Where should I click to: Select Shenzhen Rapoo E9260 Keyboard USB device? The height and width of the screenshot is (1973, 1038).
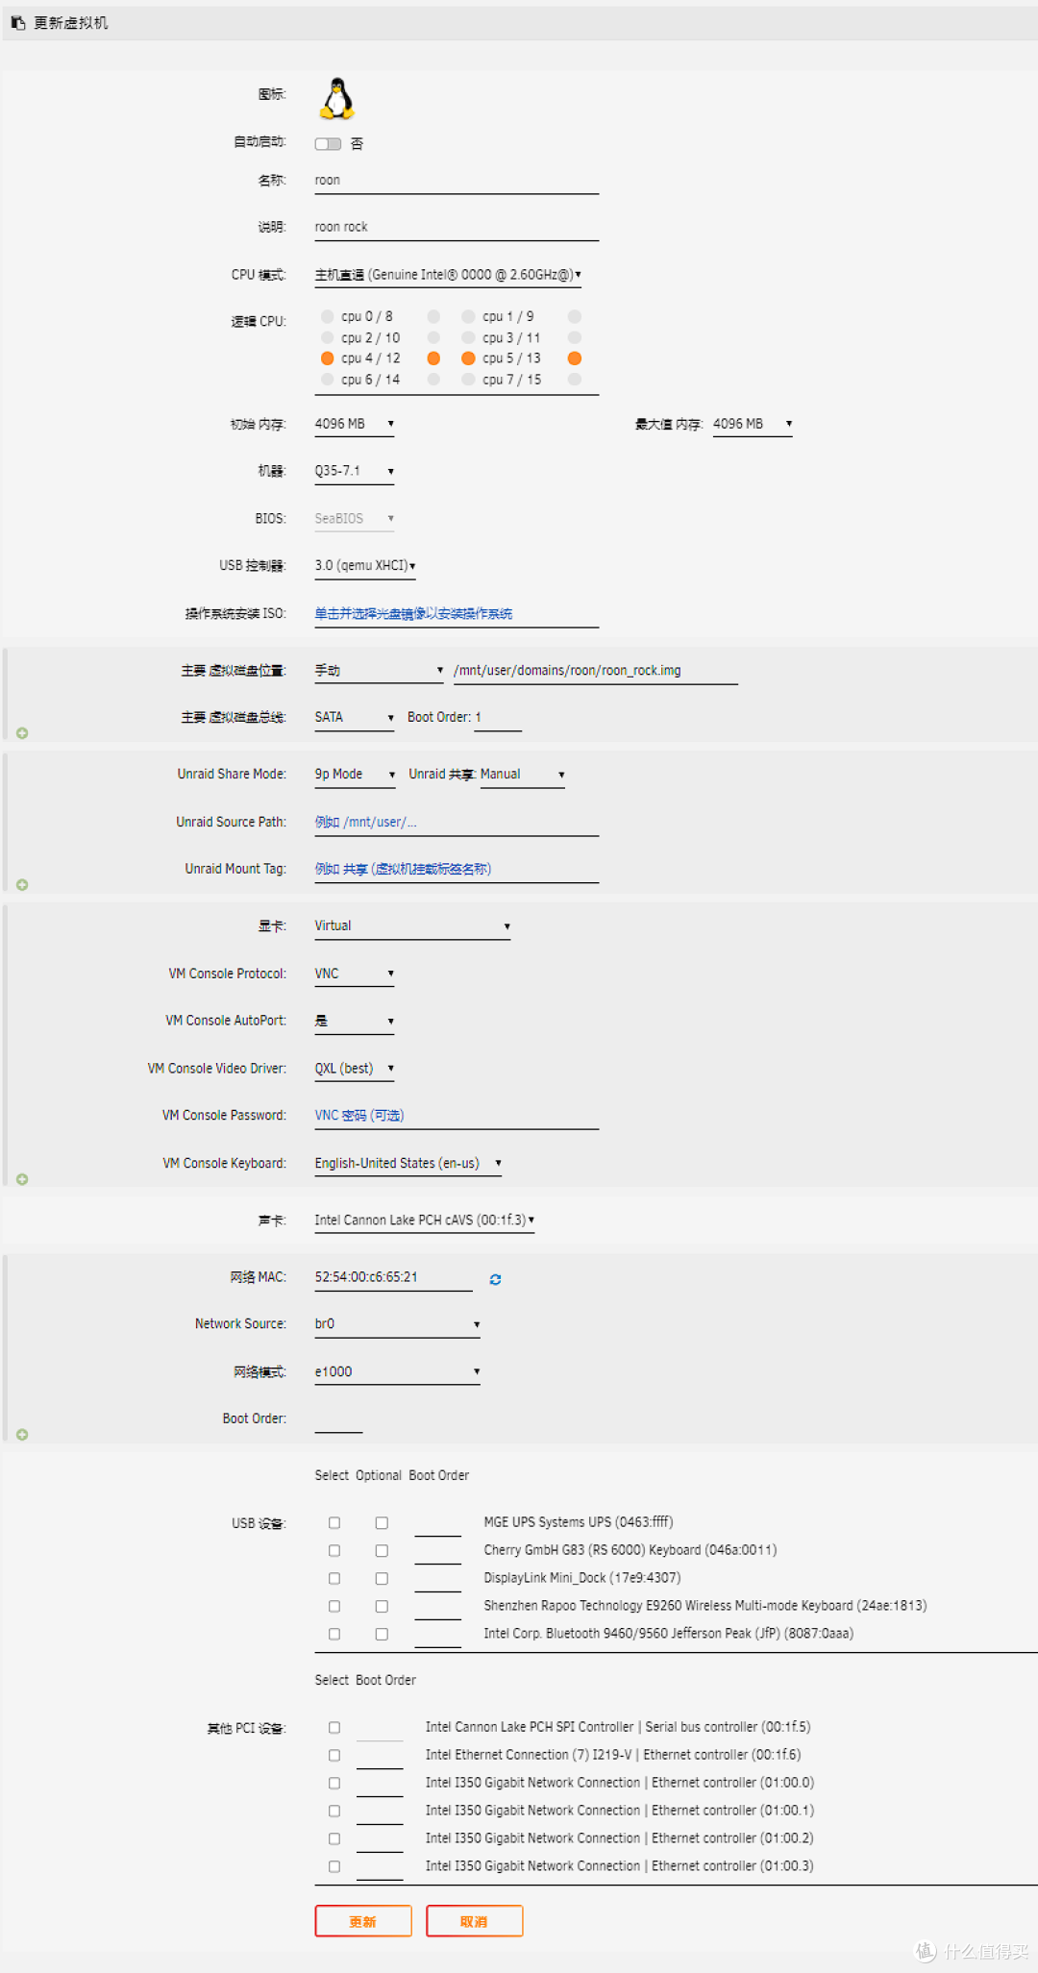334,1607
